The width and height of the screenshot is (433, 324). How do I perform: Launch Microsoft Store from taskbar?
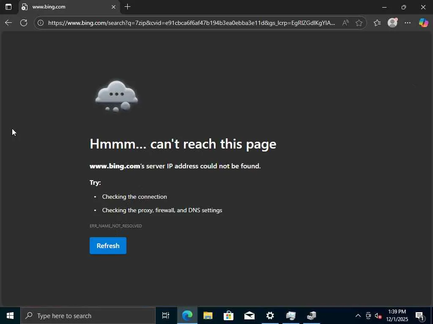point(228,316)
